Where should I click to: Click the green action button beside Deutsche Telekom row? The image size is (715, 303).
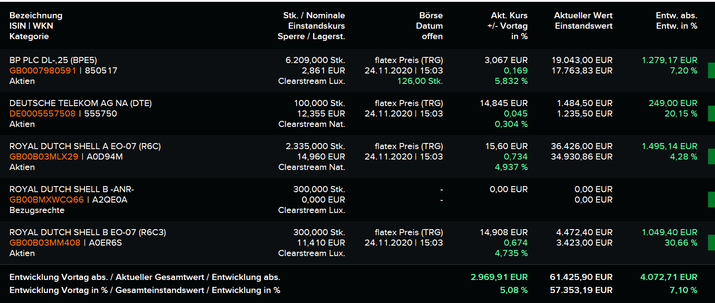click(x=712, y=113)
